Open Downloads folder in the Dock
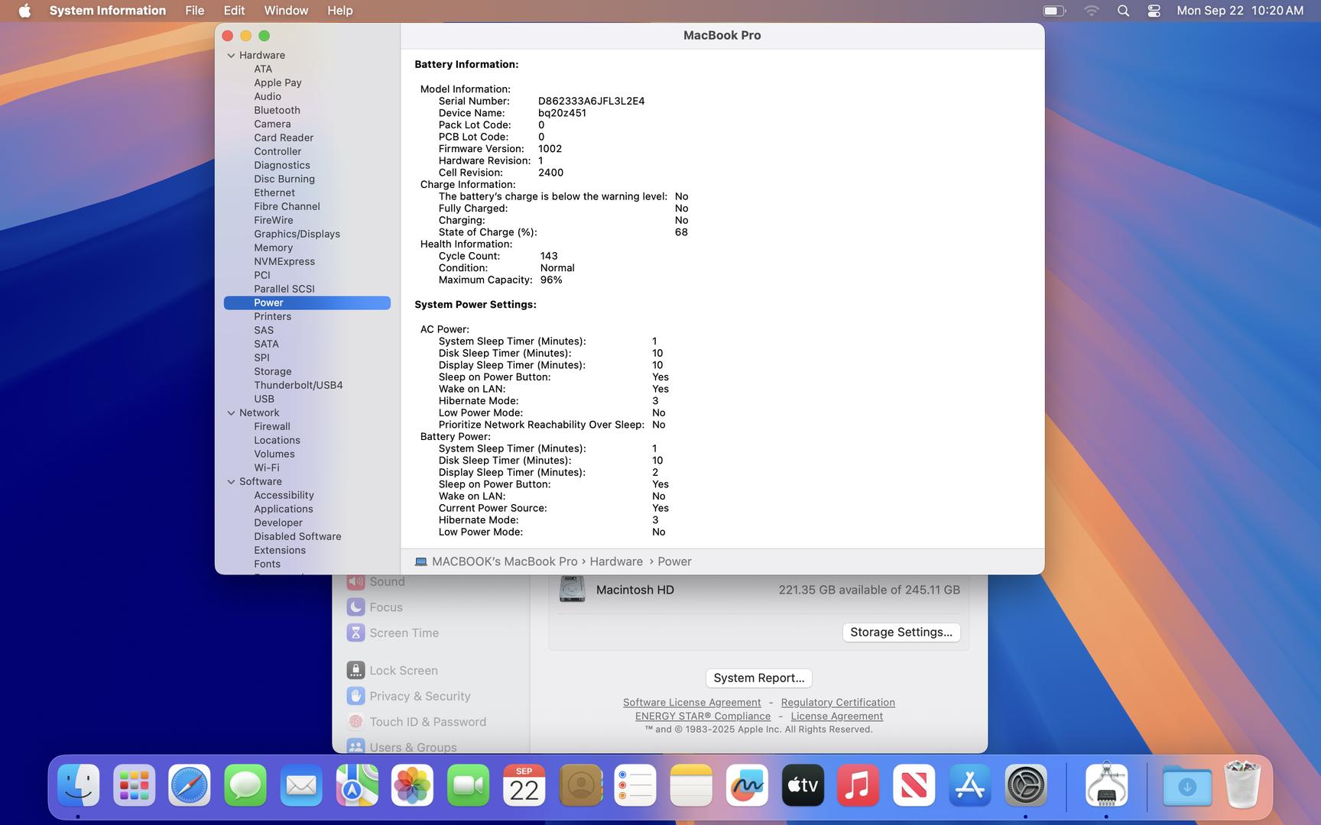Image resolution: width=1321 pixels, height=825 pixels. coord(1186,785)
